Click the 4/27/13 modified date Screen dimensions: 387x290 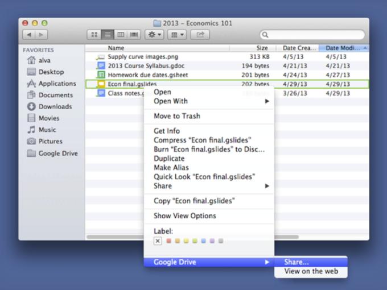338,75
